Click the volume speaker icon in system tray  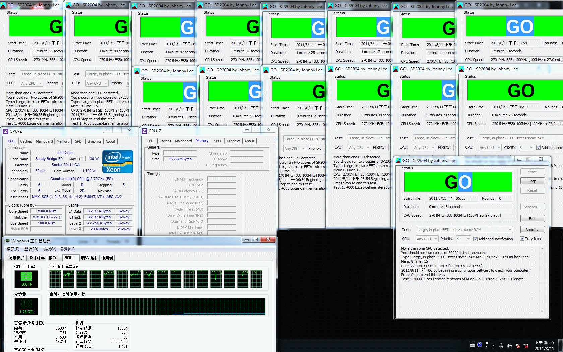click(509, 346)
